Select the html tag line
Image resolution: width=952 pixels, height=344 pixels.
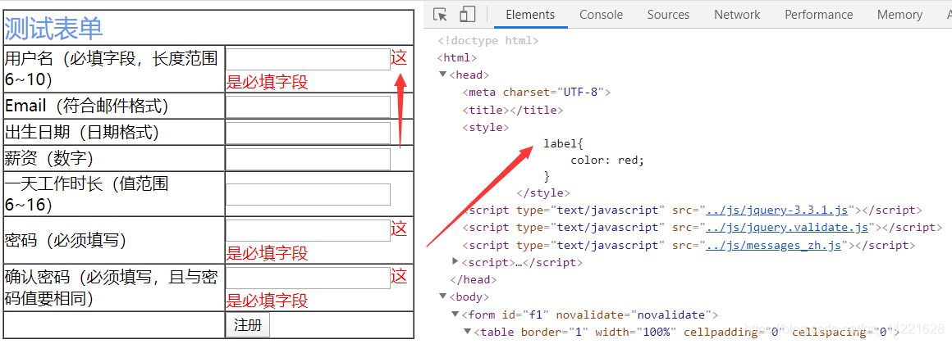457,58
